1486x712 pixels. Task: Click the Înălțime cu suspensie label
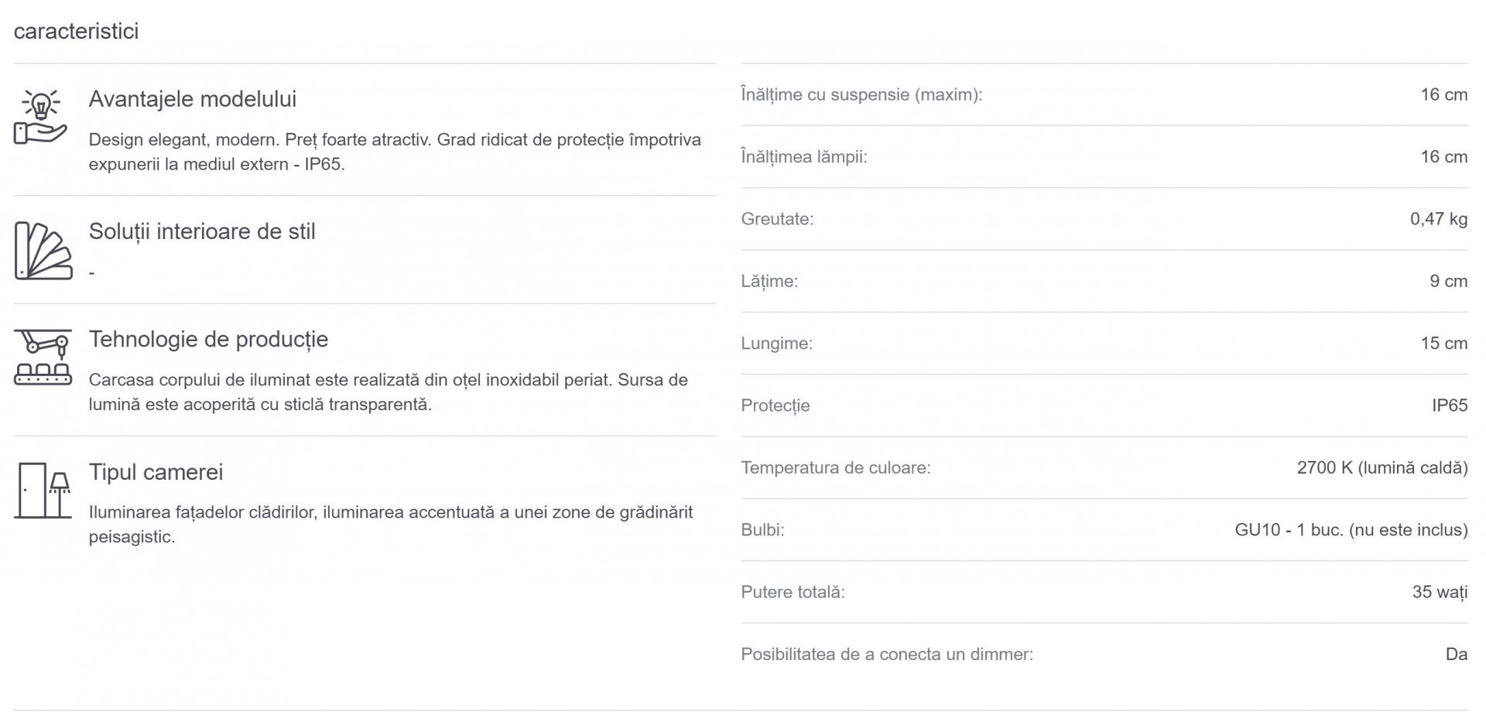(861, 94)
